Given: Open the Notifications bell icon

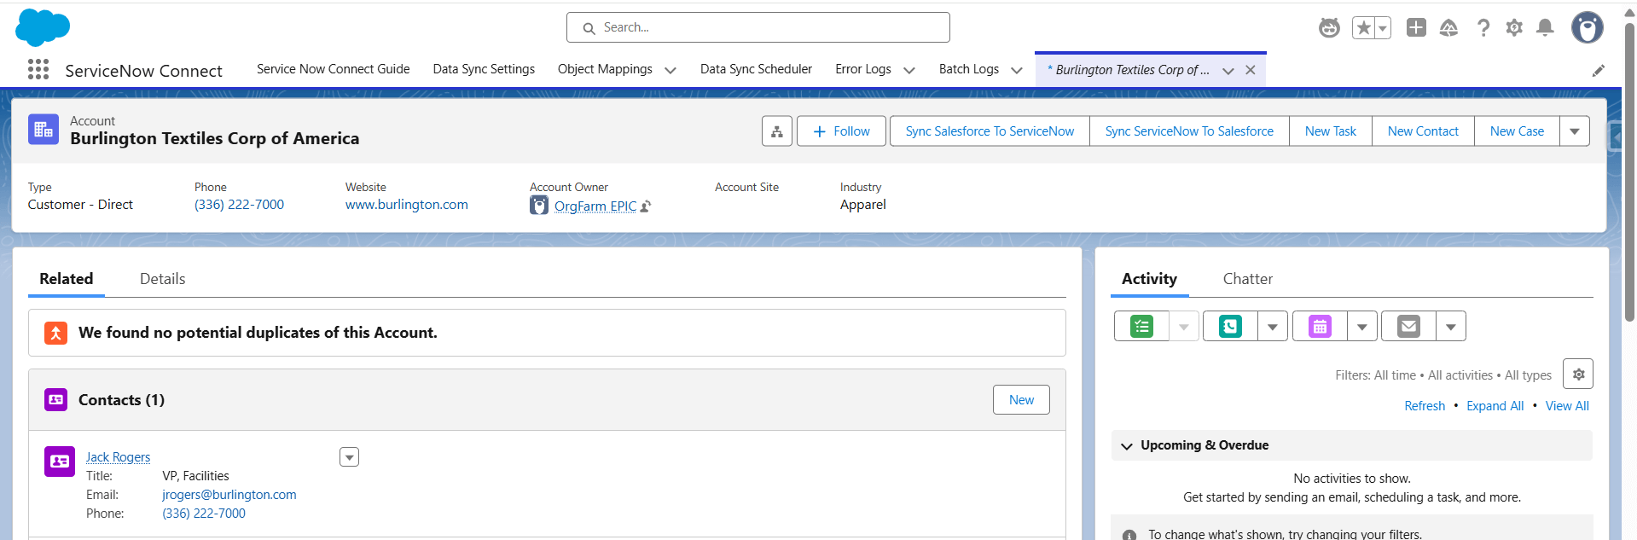Looking at the screenshot, I should (x=1545, y=28).
